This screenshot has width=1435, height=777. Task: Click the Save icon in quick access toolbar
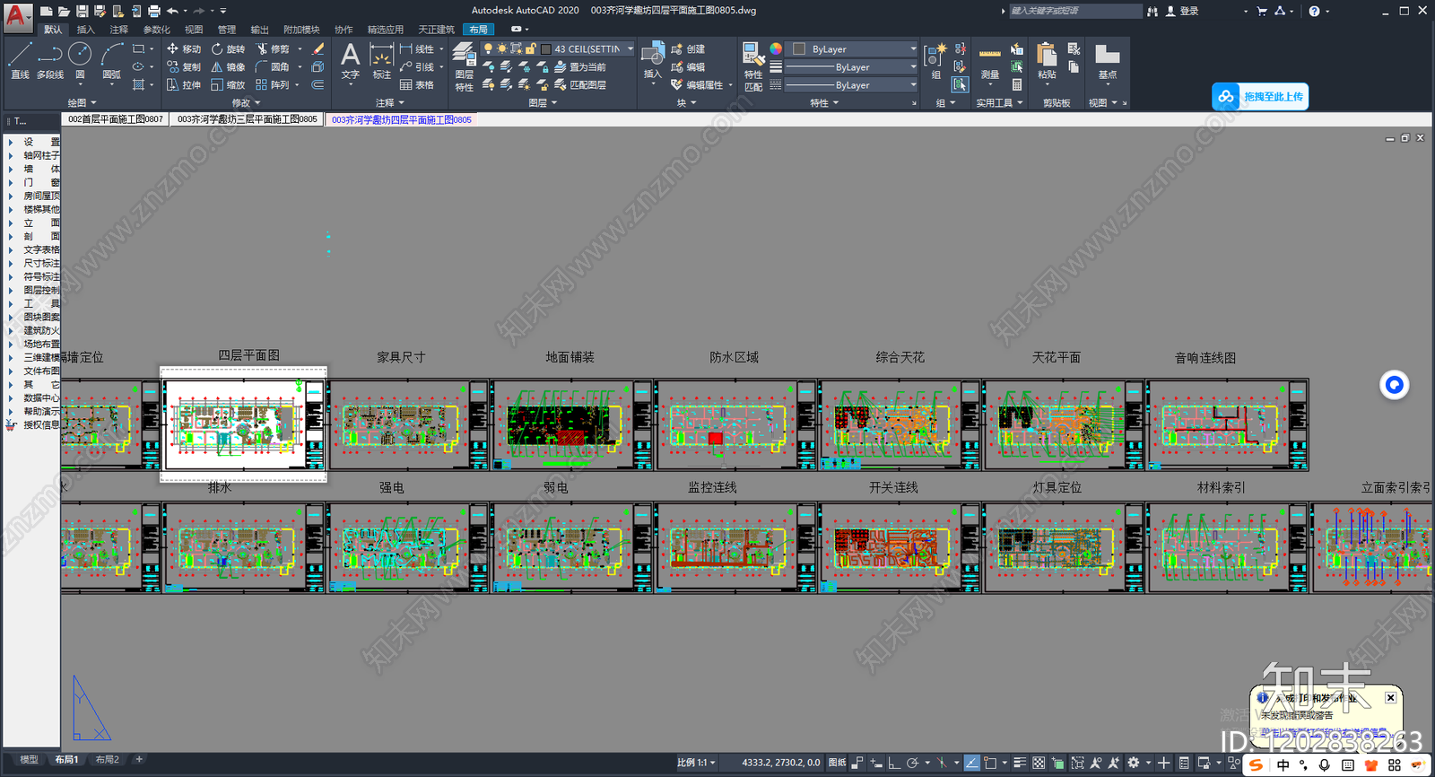click(82, 11)
